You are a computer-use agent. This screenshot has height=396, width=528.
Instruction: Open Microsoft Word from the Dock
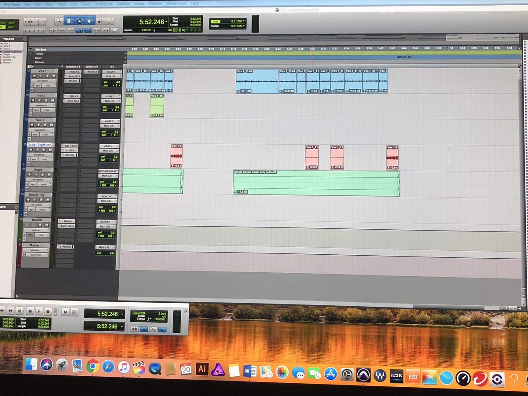pos(249,372)
